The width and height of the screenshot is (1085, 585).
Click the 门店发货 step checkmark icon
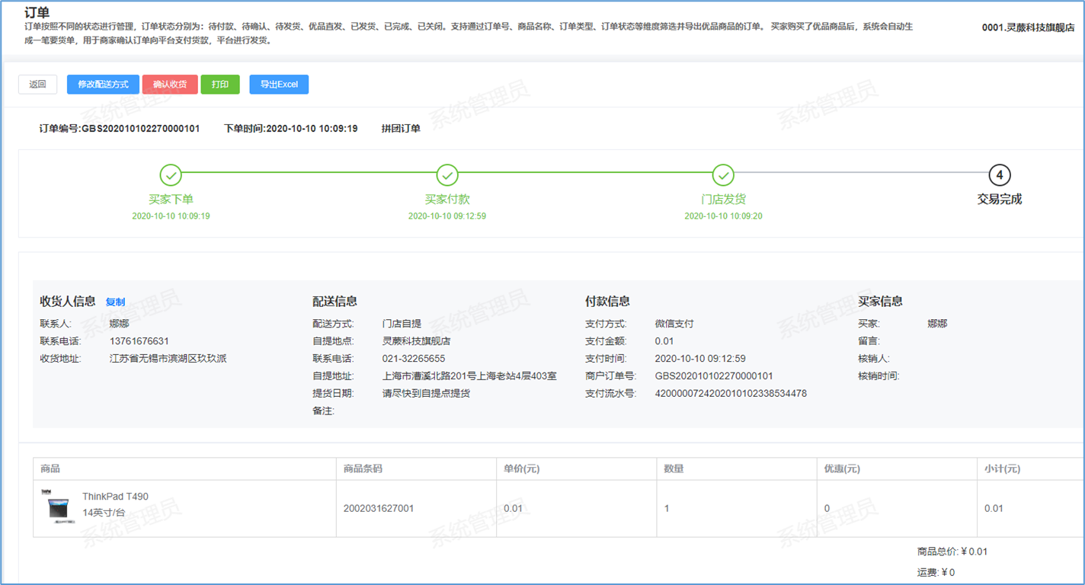tap(723, 176)
